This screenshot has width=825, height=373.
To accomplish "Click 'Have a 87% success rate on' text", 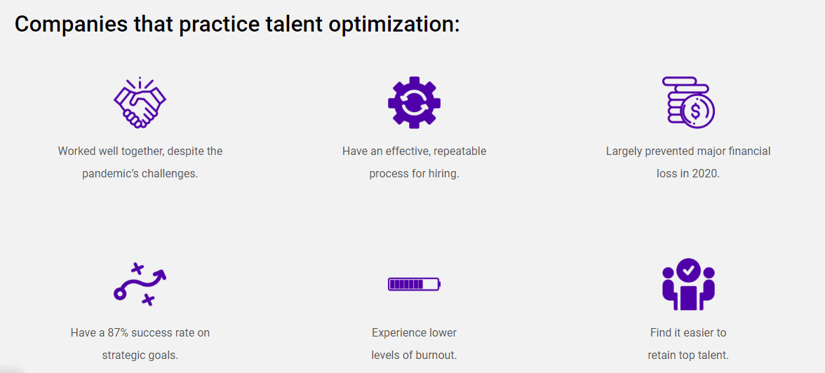I will 140,333.
